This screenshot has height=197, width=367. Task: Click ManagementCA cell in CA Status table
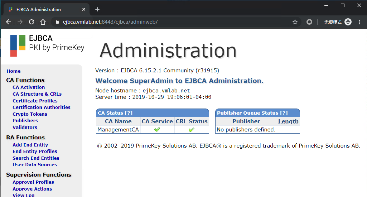(x=118, y=130)
